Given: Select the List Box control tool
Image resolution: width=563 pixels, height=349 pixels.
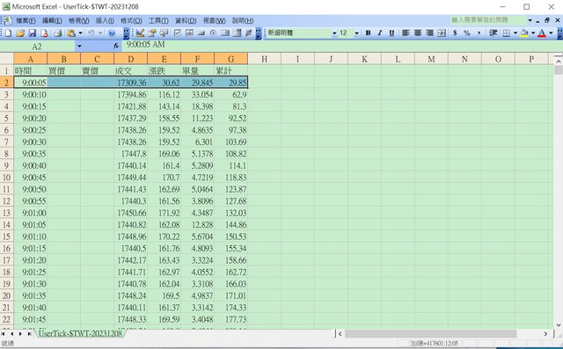Looking at the screenshot, I should pos(225,33).
